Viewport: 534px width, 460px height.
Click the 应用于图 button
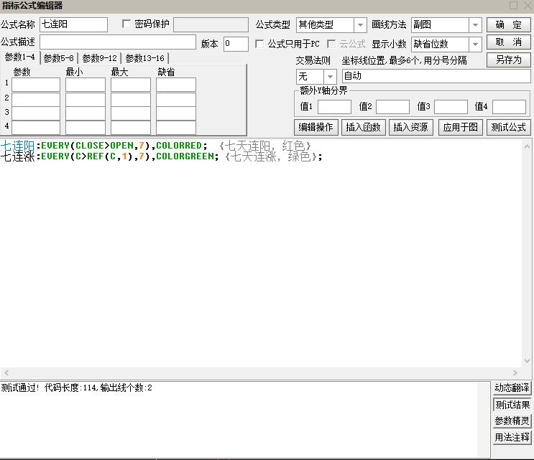(x=461, y=127)
